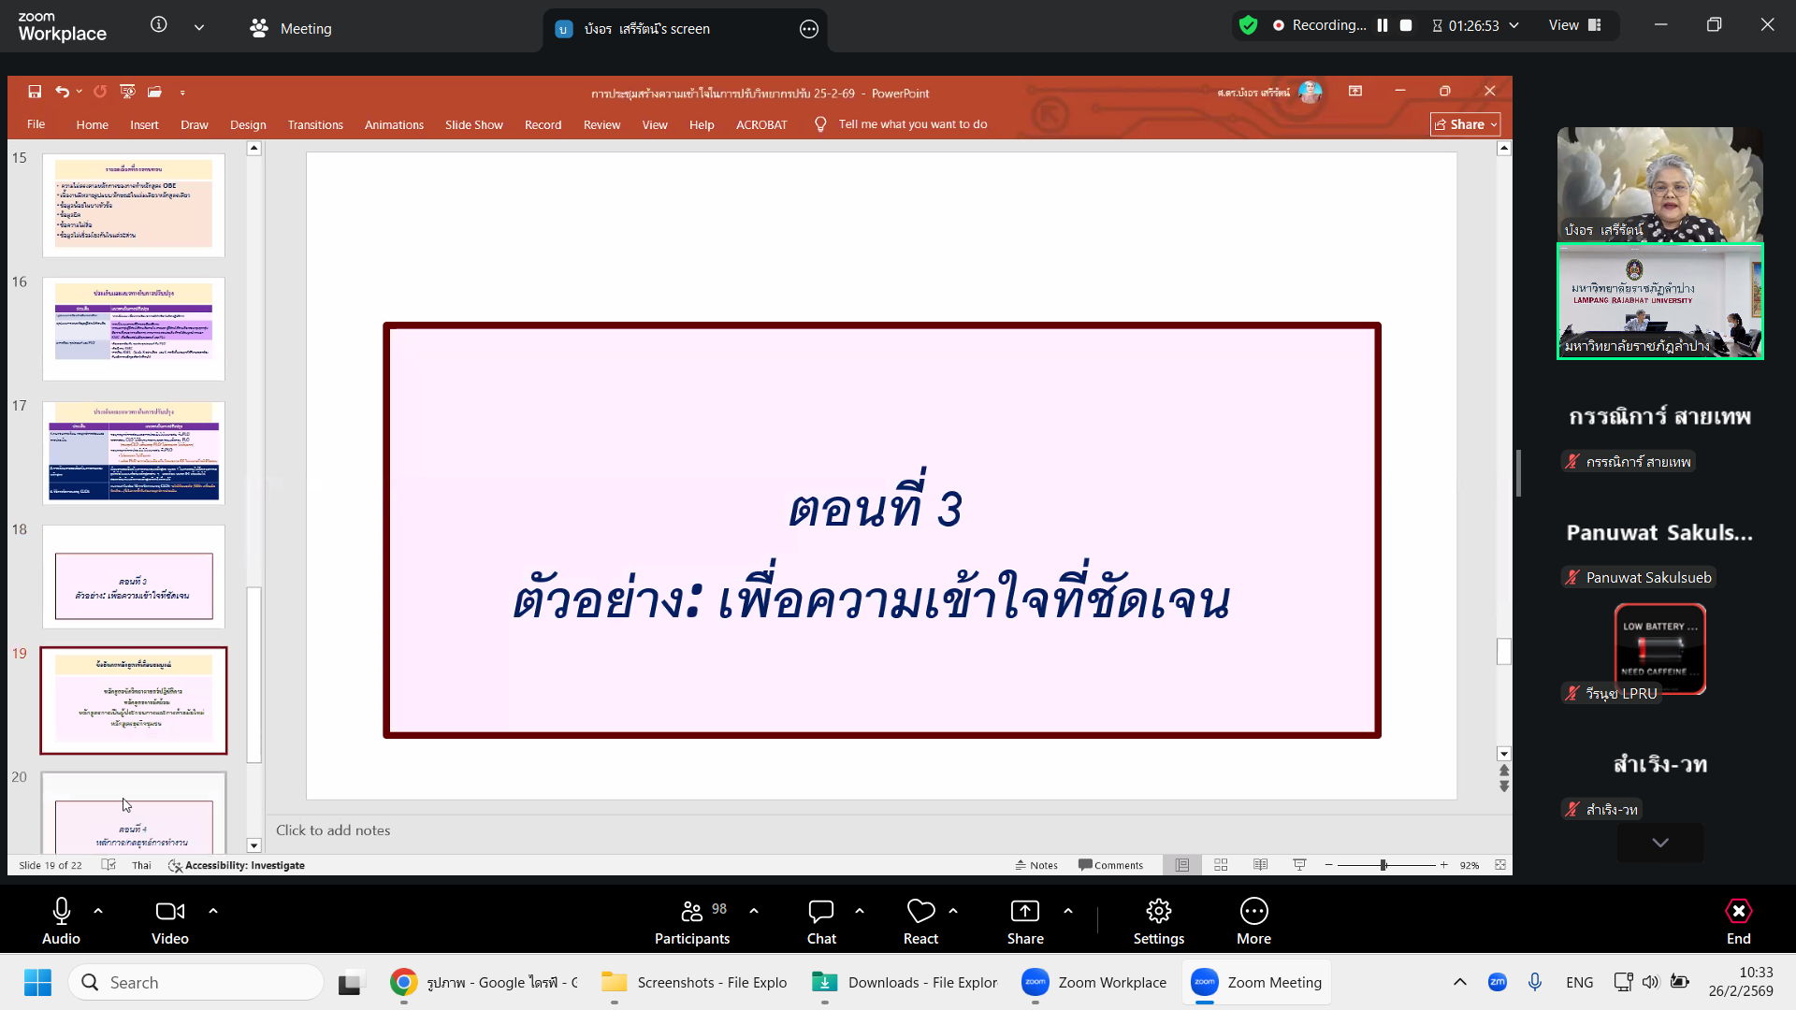Viewport: 1796px width, 1010px height.
Task: Show more participants with down chevron
Action: tap(1660, 843)
